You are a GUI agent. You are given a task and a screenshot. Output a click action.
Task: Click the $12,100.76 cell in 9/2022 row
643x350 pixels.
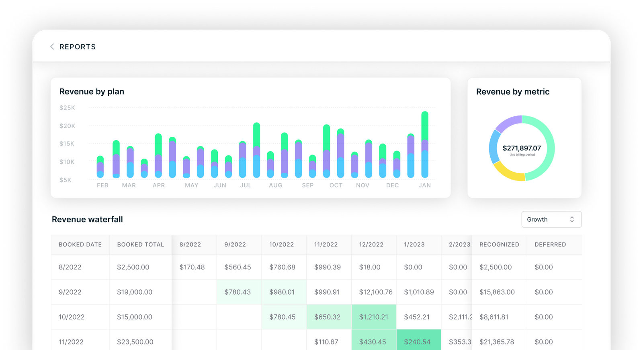pos(376,292)
